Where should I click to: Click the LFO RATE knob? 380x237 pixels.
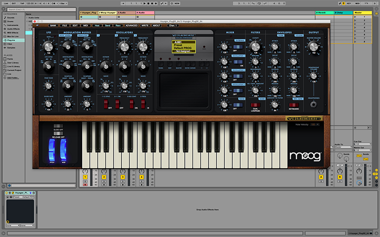click(x=48, y=46)
